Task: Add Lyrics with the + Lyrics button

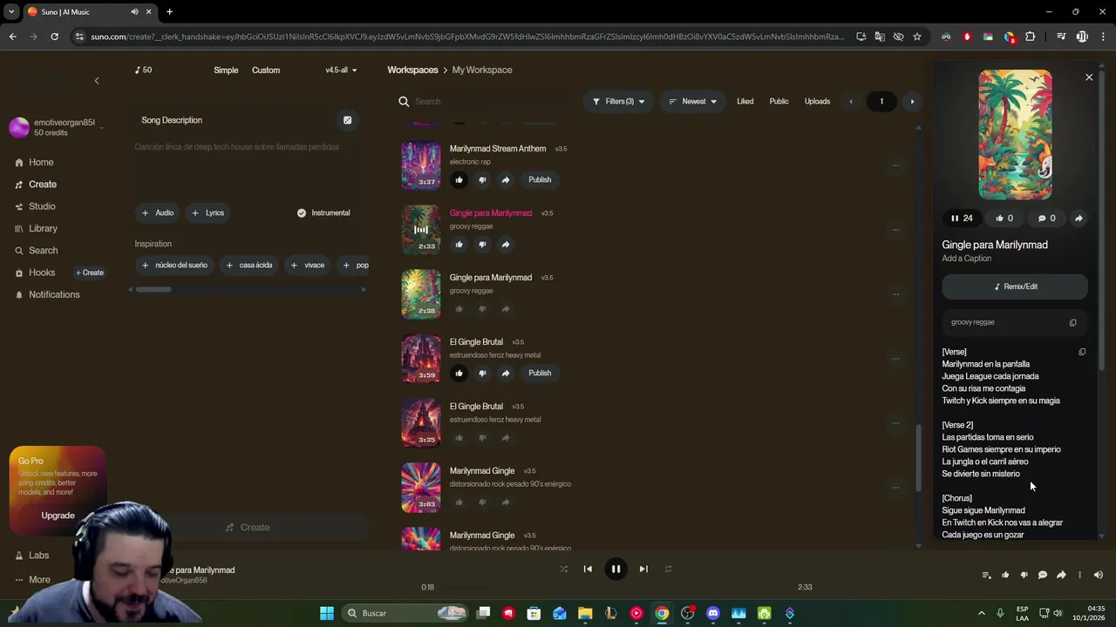Action: (208, 212)
